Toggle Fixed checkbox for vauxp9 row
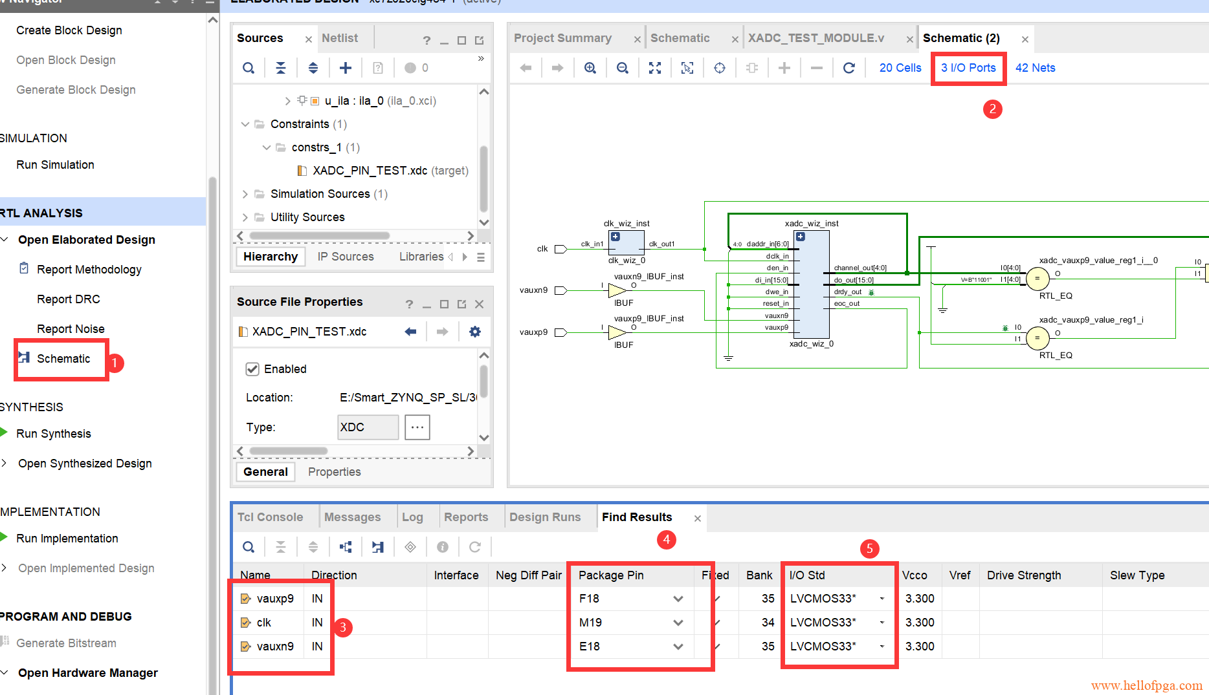The width and height of the screenshot is (1209, 695). (717, 599)
